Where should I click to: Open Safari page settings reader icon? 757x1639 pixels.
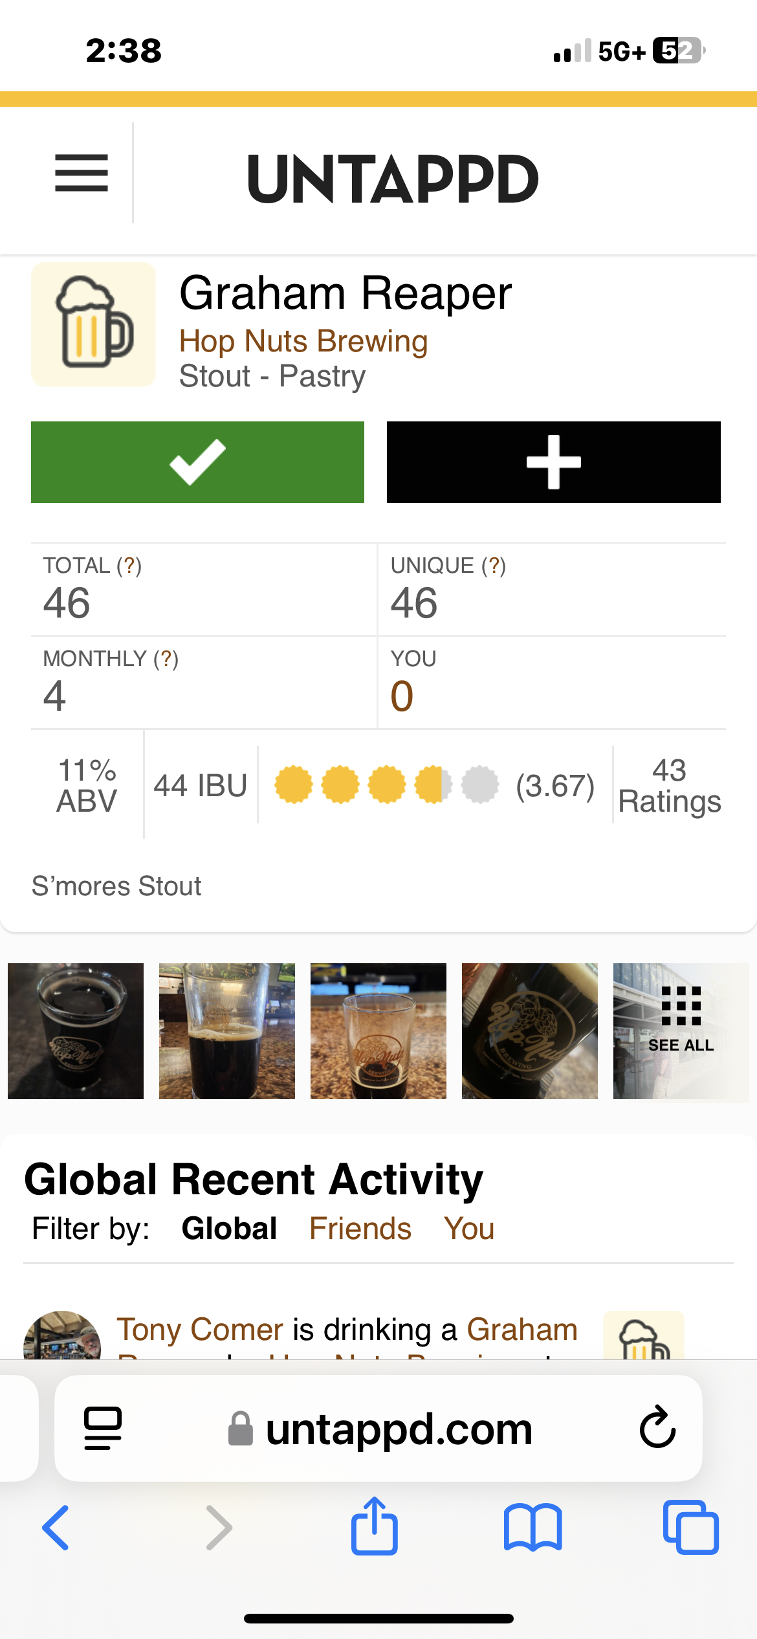103,1428
